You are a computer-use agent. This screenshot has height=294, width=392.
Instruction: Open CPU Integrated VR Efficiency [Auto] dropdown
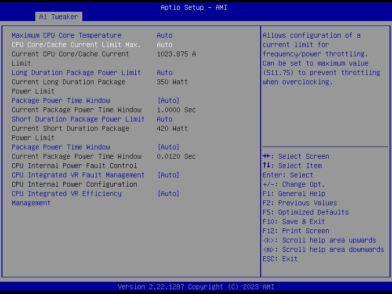coord(168,194)
